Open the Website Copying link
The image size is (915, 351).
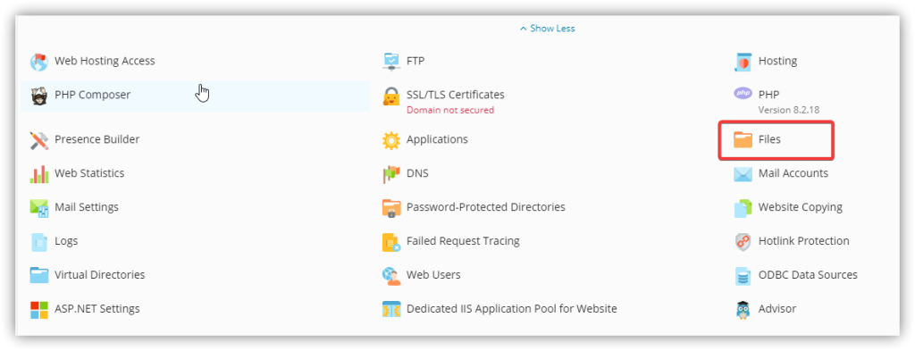[x=801, y=207]
